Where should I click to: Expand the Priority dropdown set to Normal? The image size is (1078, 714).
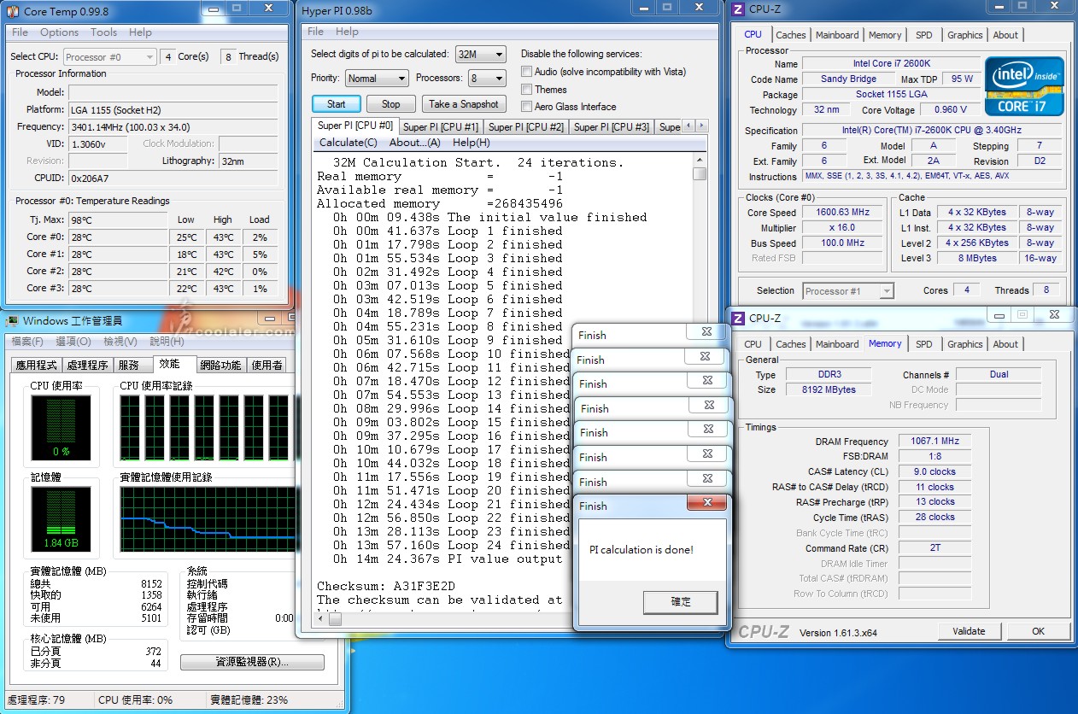[378, 78]
